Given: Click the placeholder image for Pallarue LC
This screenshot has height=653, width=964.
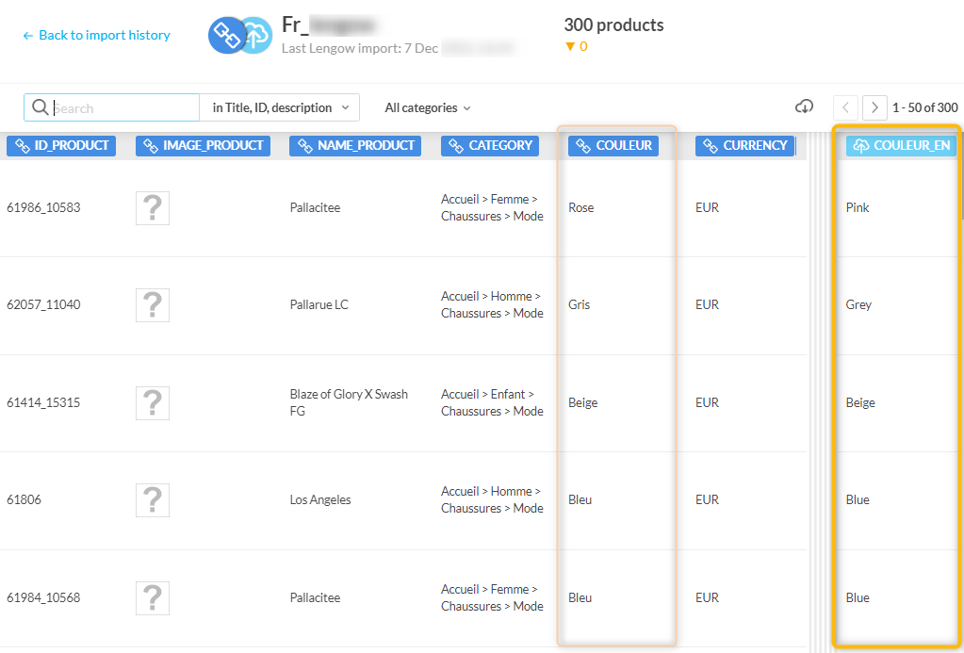Looking at the screenshot, I should pos(153,305).
